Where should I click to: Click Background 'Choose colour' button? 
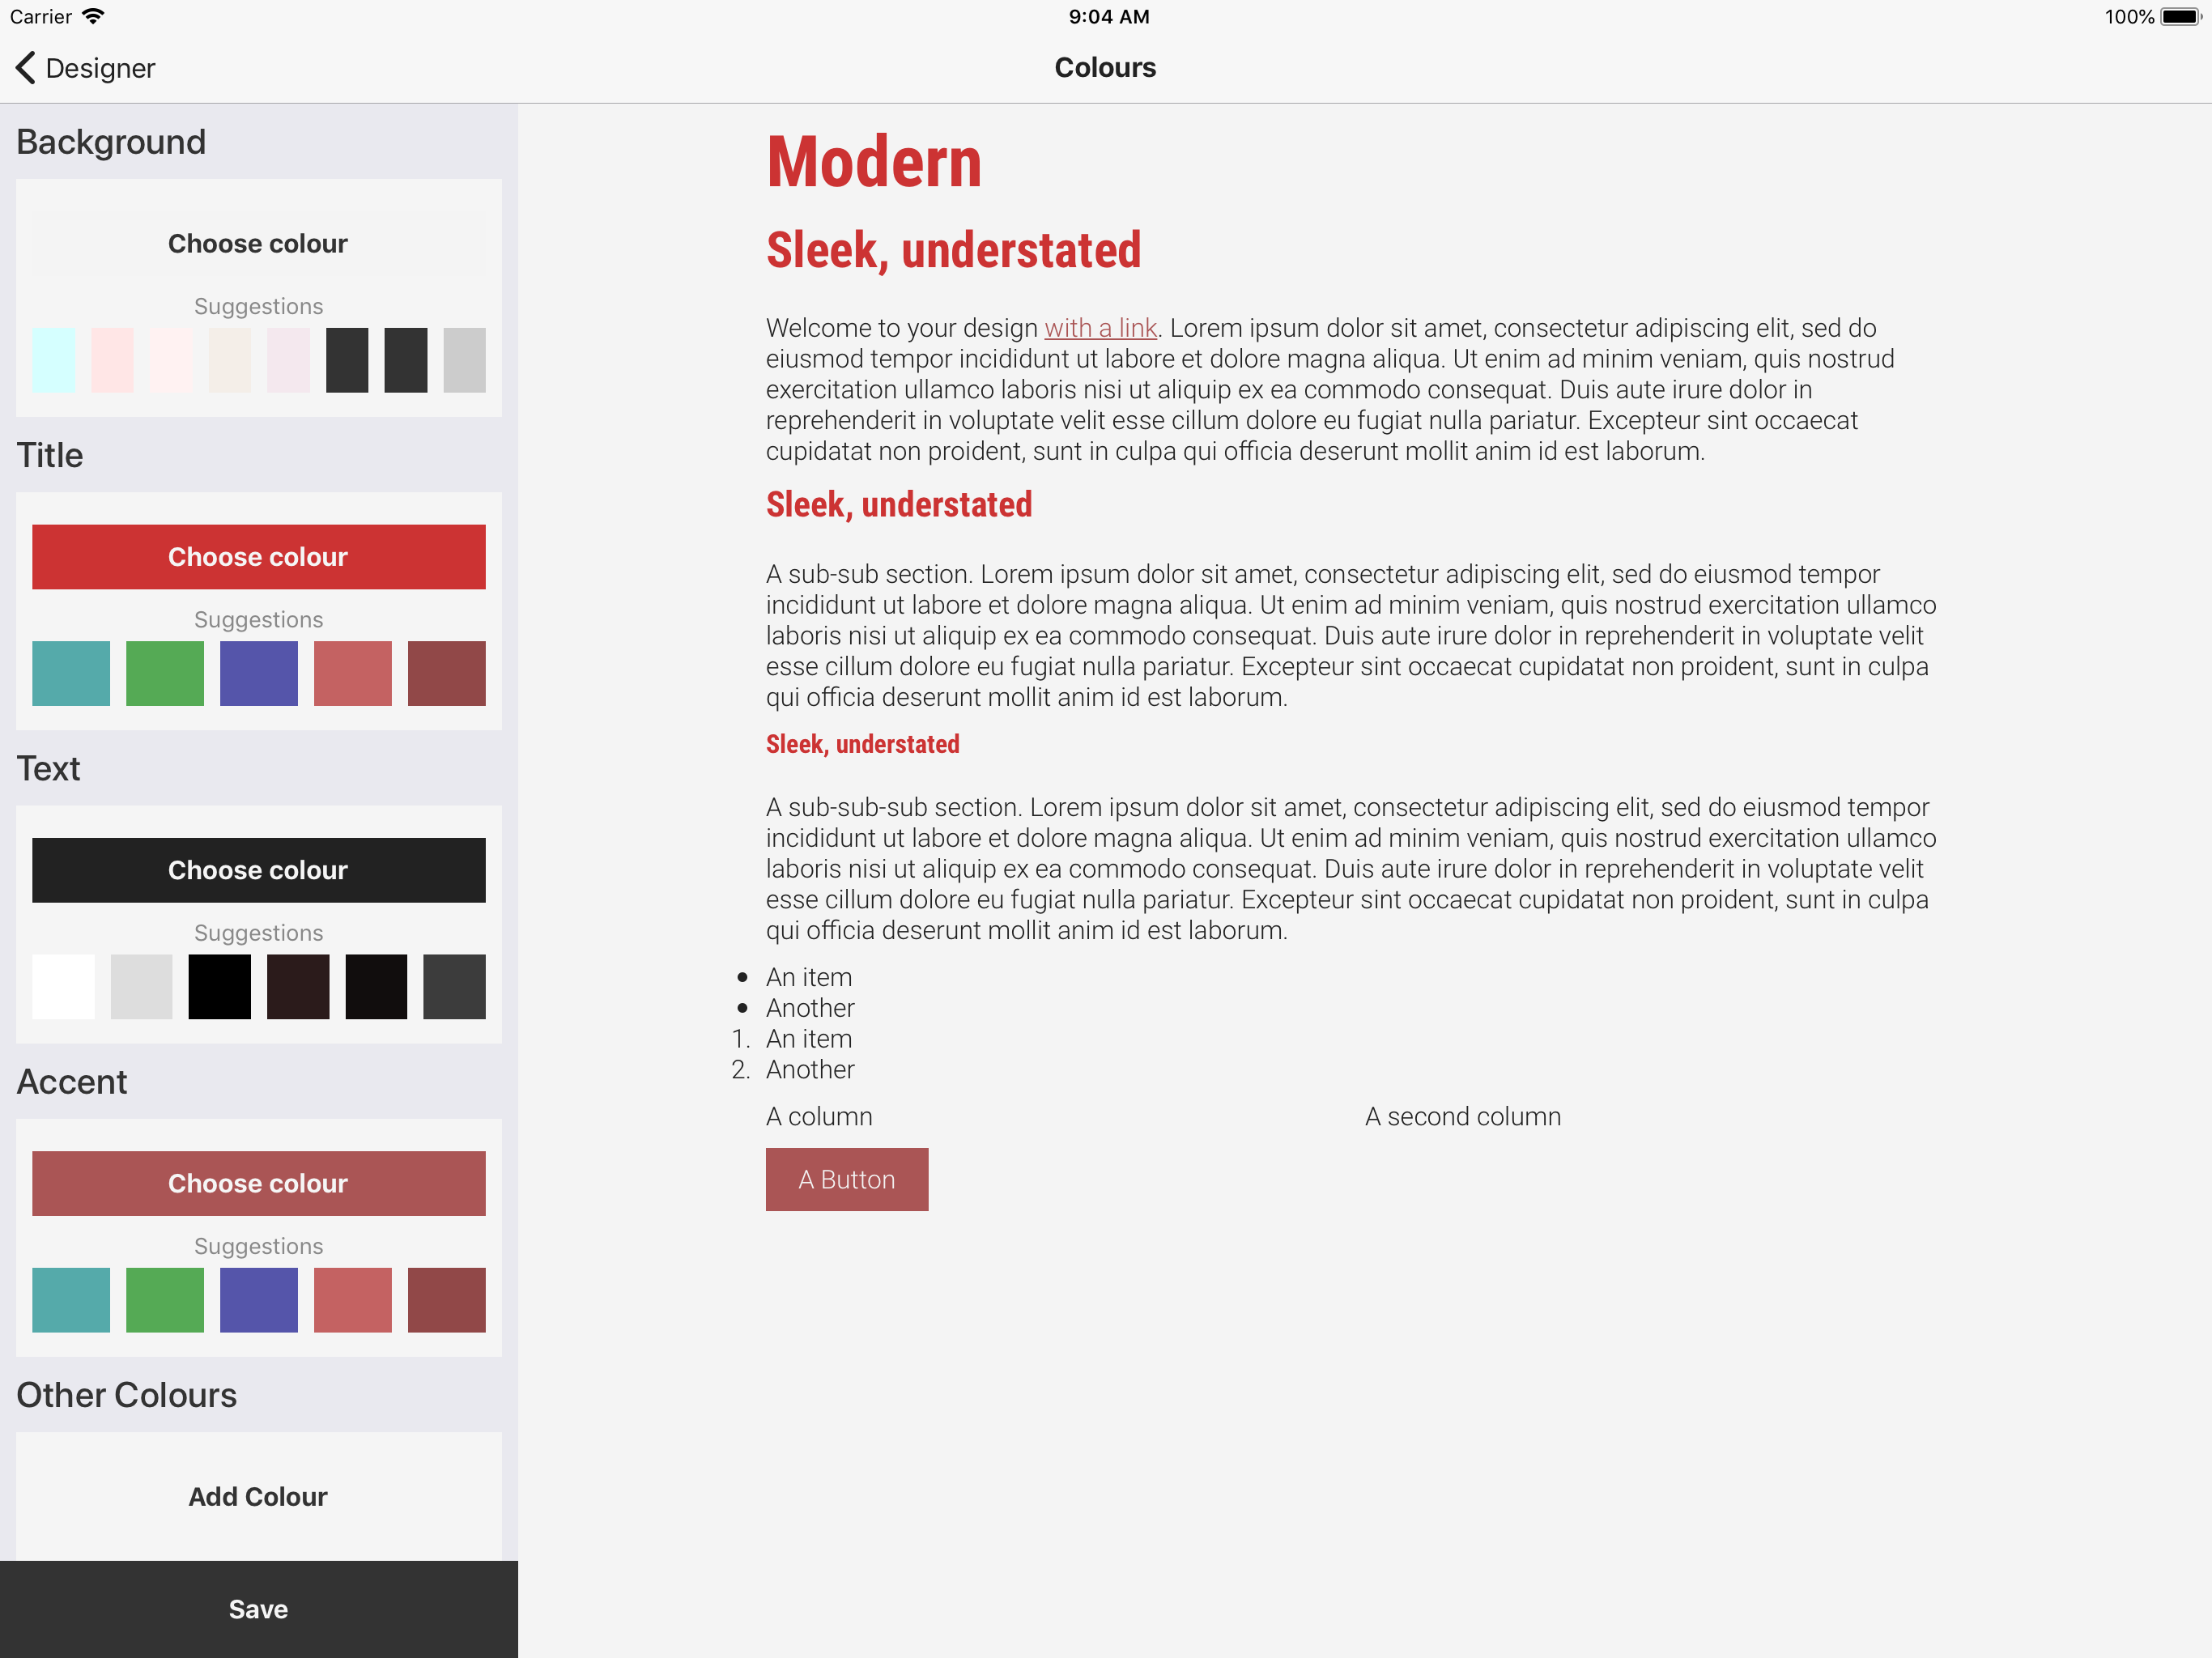tap(257, 242)
